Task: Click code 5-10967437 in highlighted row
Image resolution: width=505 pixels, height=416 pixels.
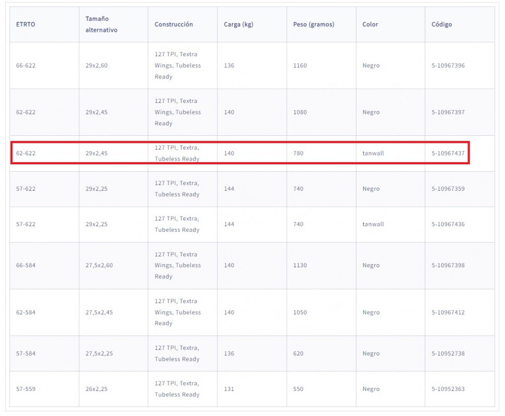Action: coord(448,153)
